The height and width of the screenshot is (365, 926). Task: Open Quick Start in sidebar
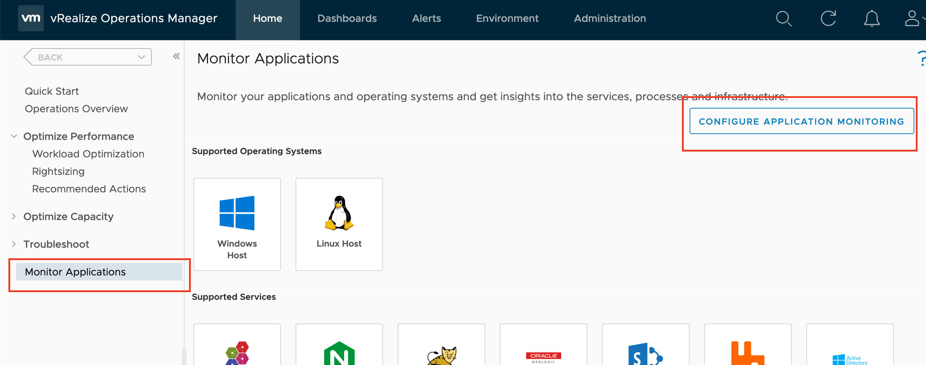tap(52, 91)
